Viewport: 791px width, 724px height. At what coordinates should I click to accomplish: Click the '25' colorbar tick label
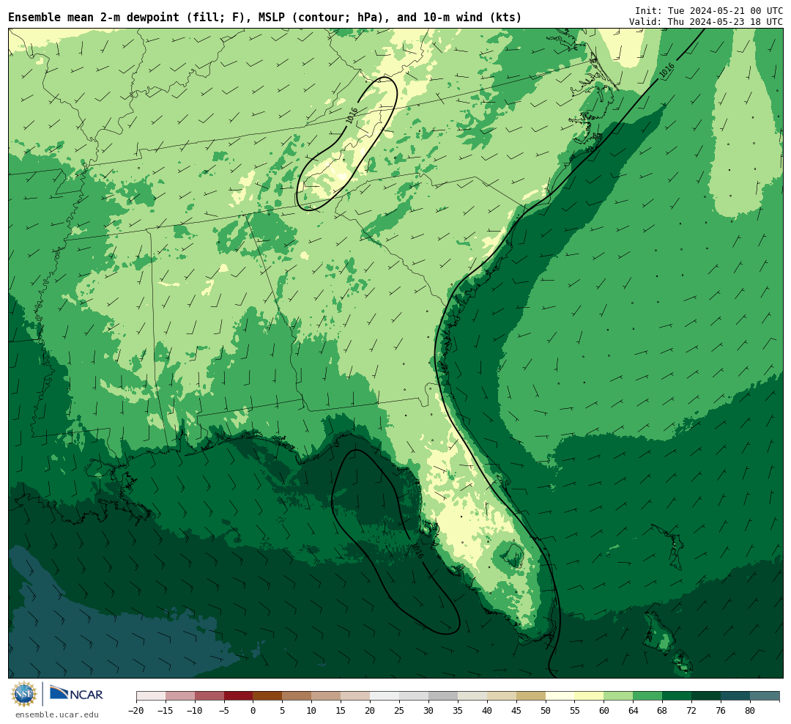point(400,710)
